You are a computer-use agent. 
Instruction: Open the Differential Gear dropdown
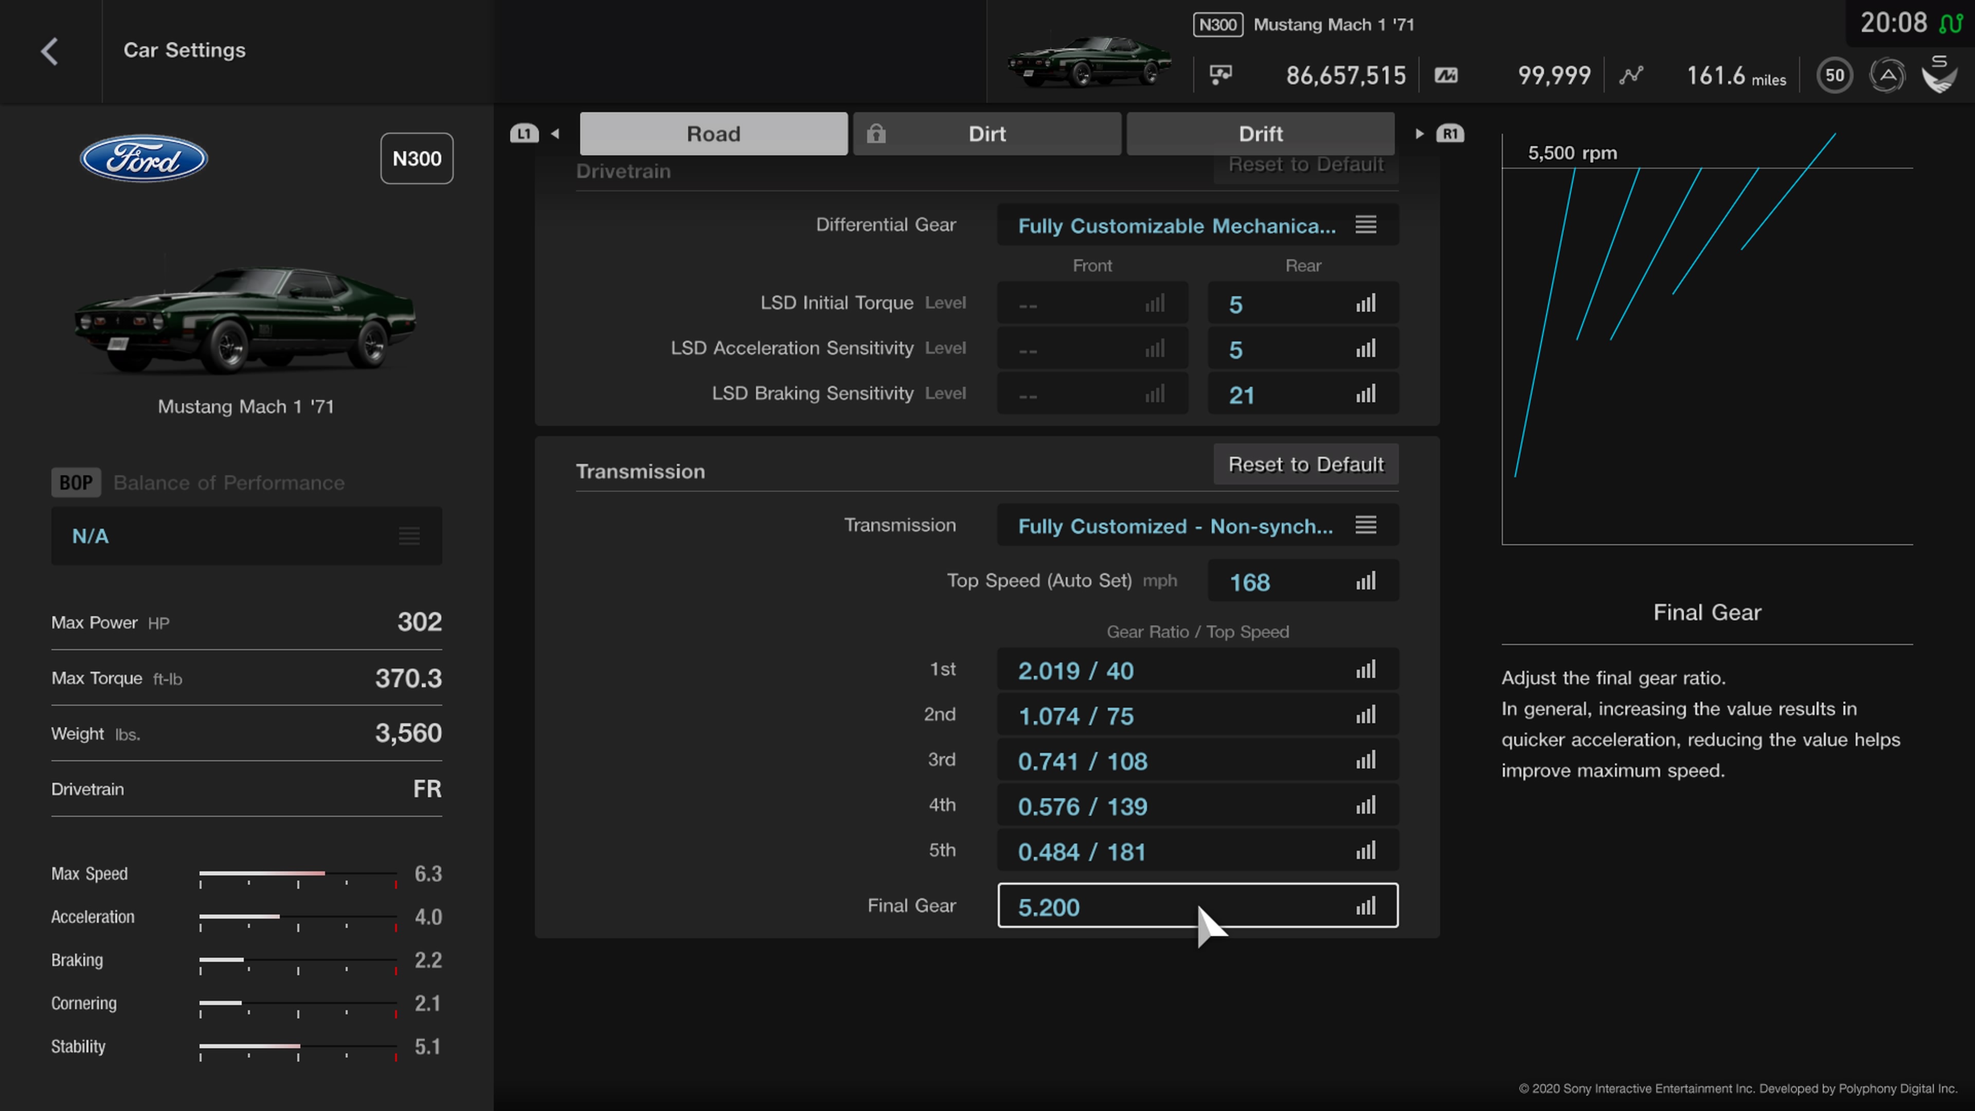coord(1197,225)
